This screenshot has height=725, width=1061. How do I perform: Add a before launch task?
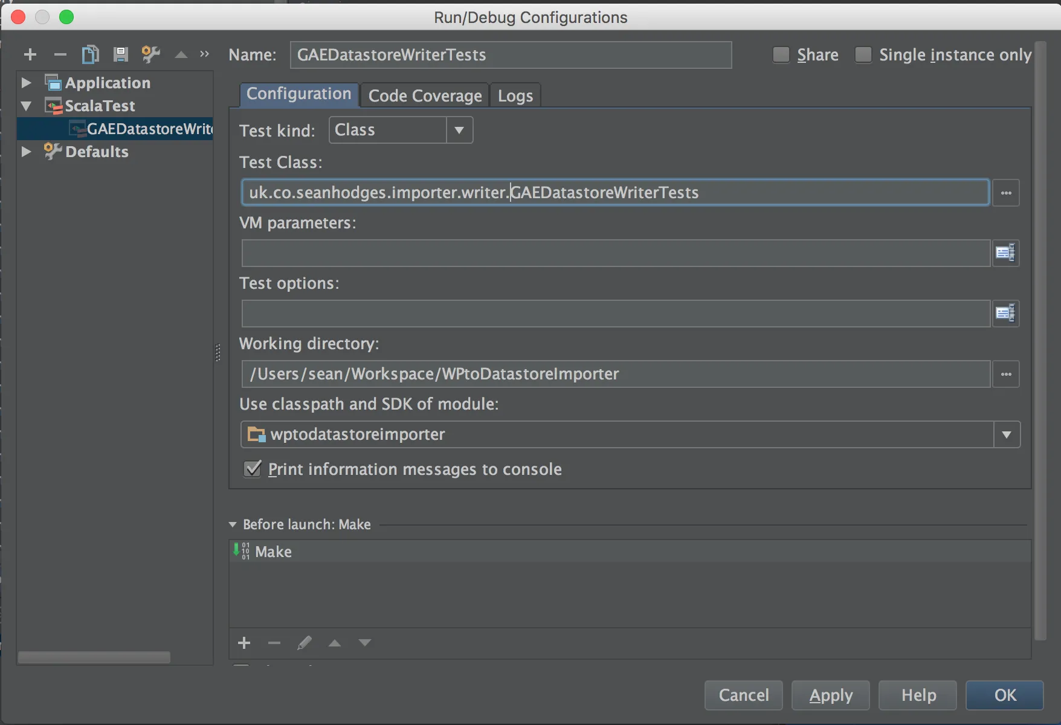tap(244, 643)
